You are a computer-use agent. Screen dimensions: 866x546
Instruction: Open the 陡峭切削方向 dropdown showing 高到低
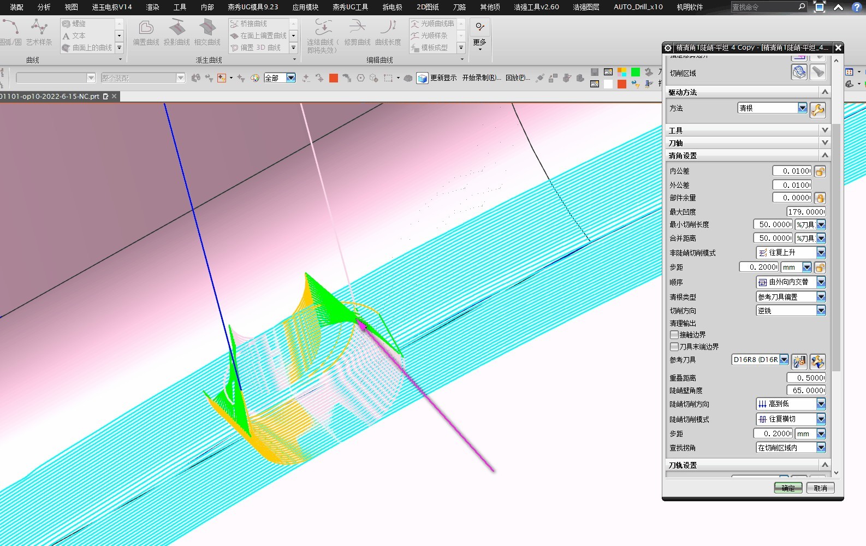[821, 404]
